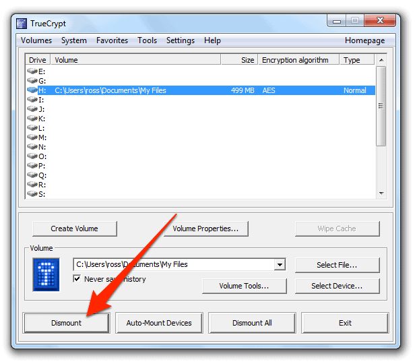Image resolution: width=417 pixels, height=364 pixels.
Task: Click the drive icon next to R:
Action: tap(32, 185)
